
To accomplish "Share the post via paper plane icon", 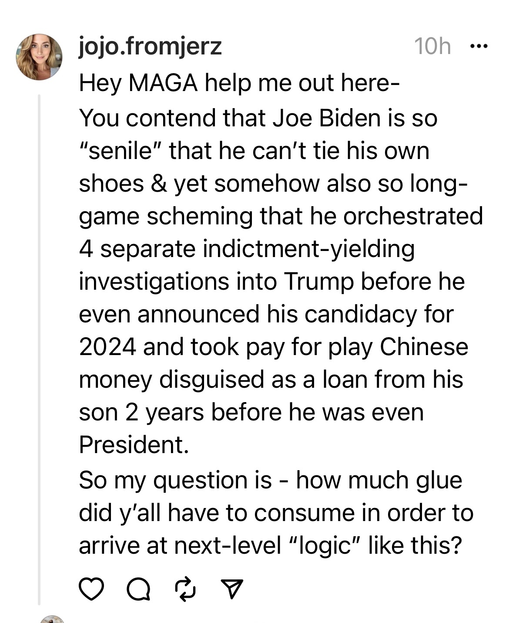I will pyautogui.click(x=232, y=589).
